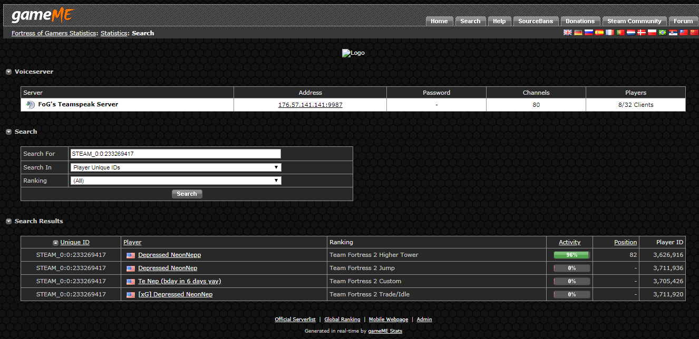Switch language with the Chinese flag
The width and height of the screenshot is (699, 339).
point(694,33)
